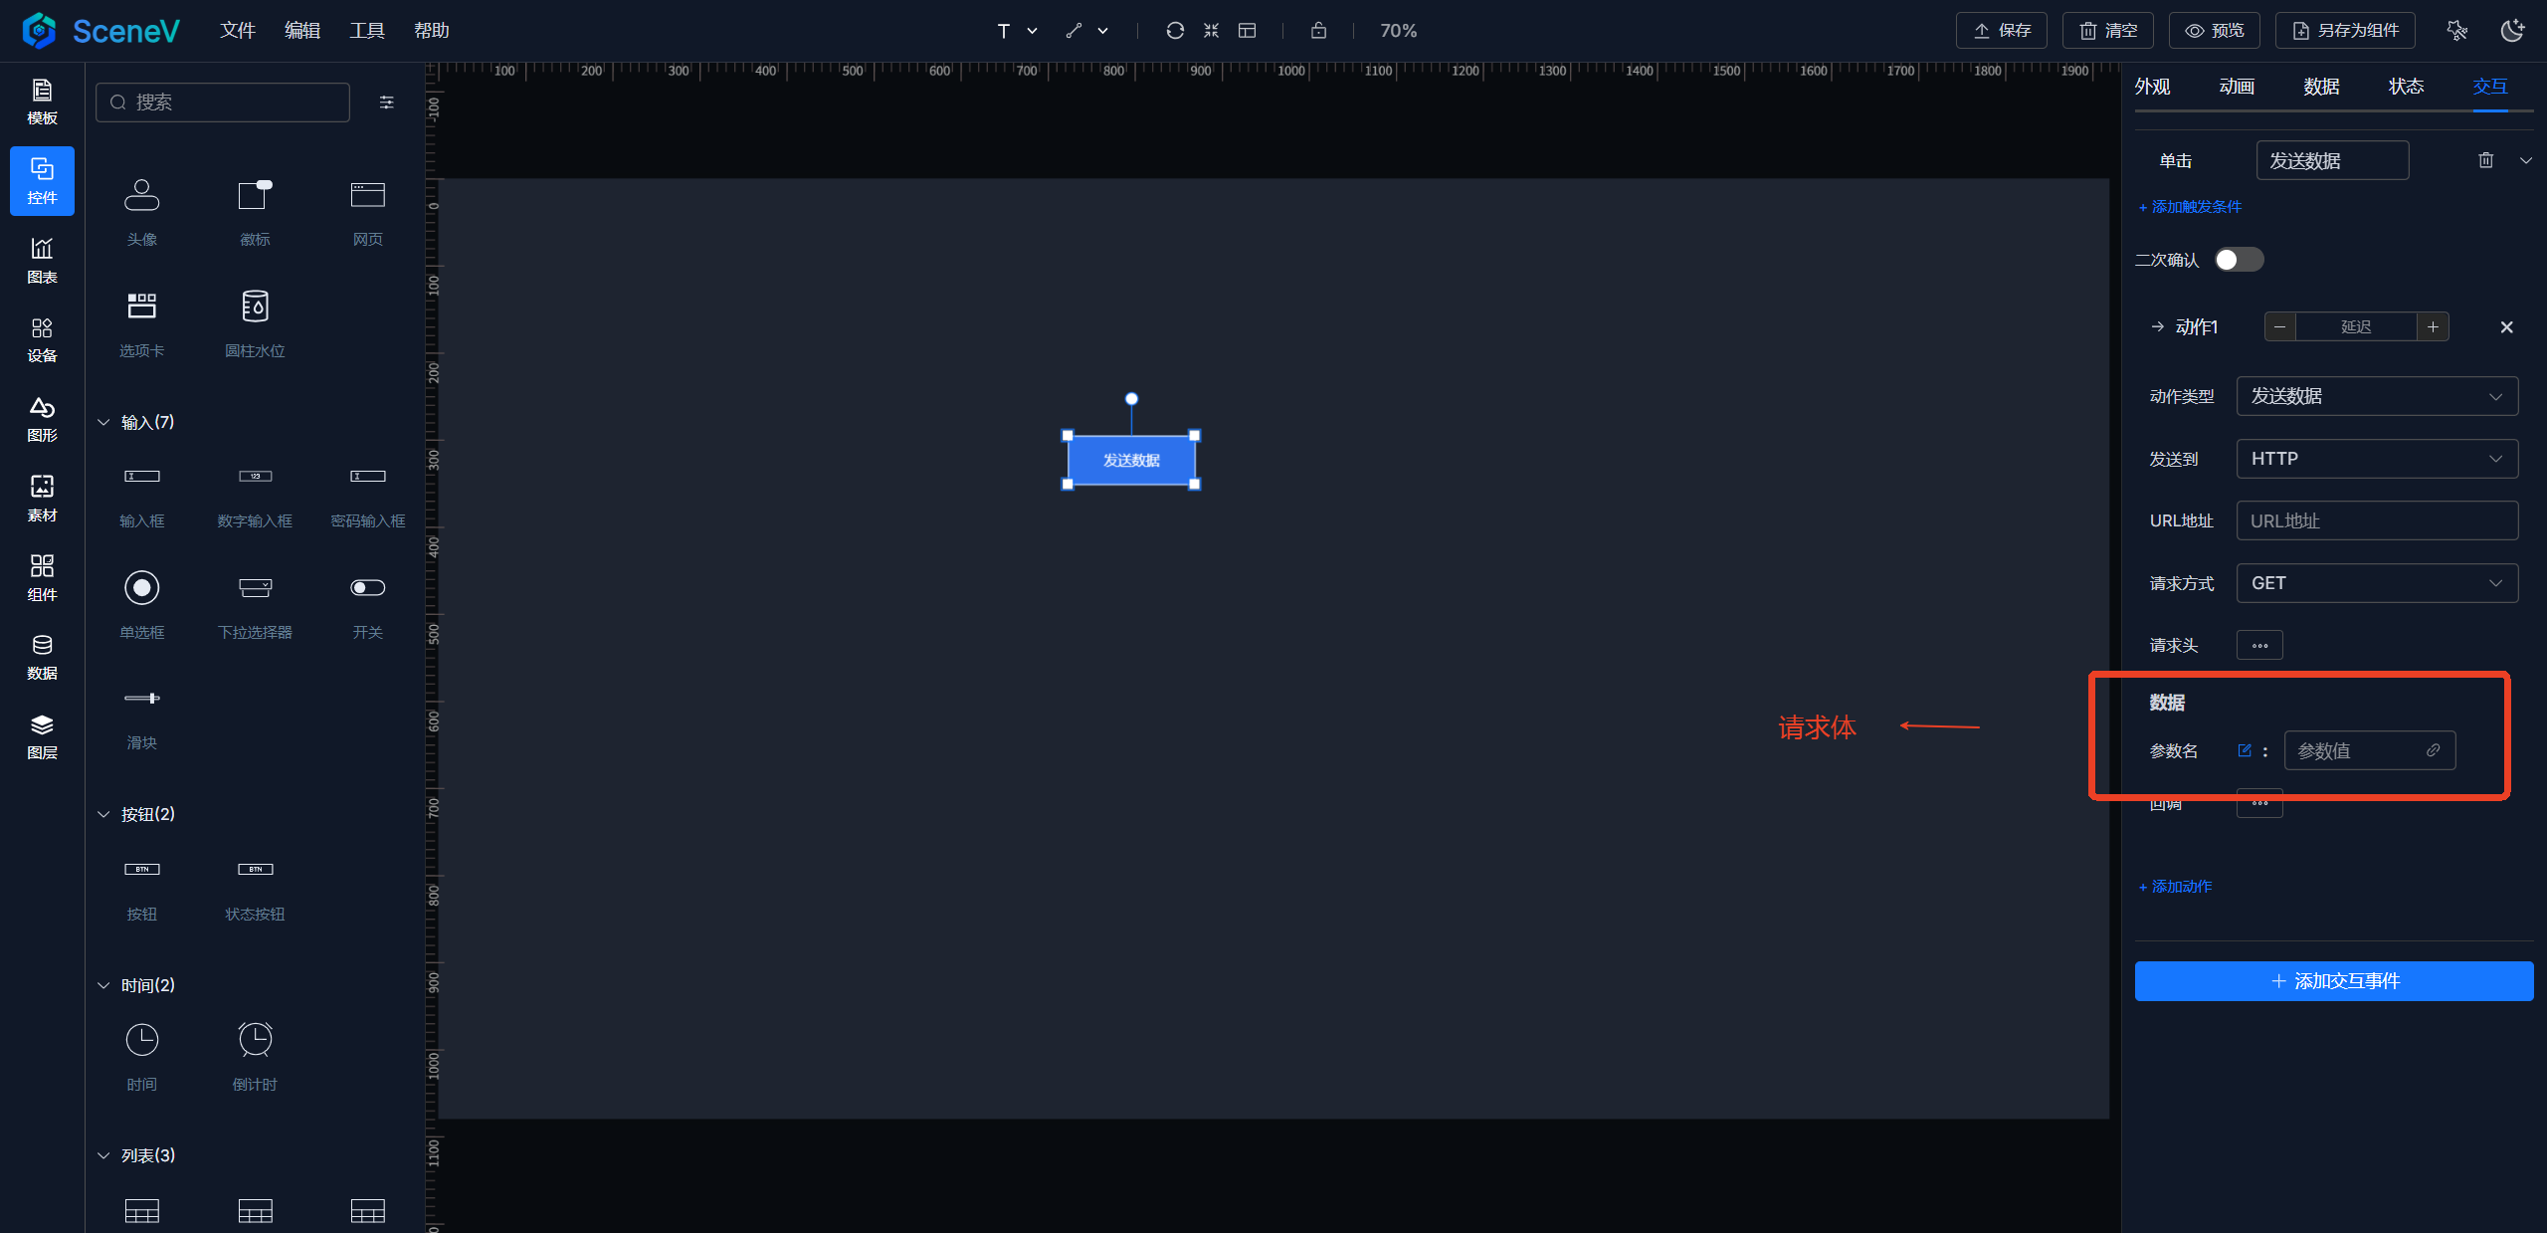Click the lock icon in top toolbar
The height and width of the screenshot is (1233, 2547).
[1318, 31]
